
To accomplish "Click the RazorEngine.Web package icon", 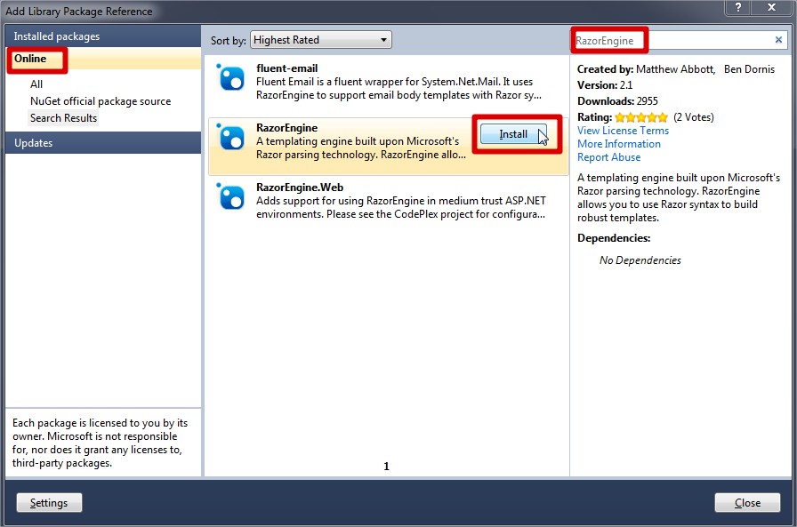I will (x=230, y=196).
